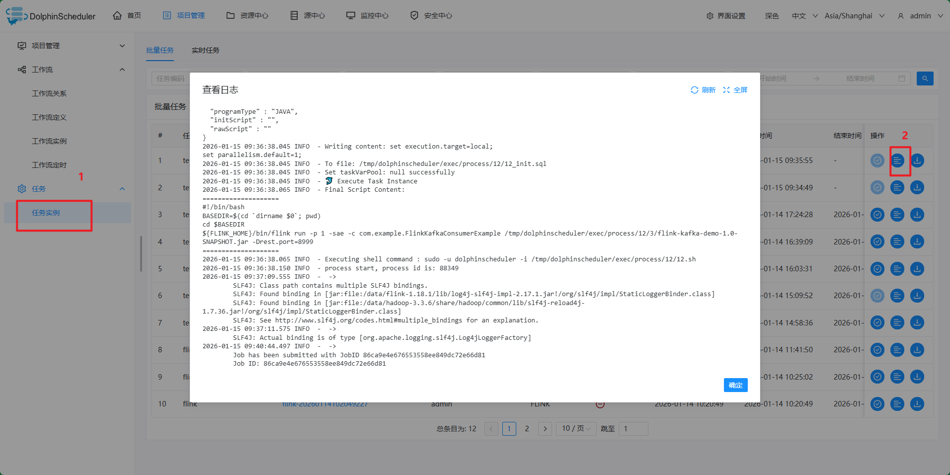Go to page 2 of results

[527, 428]
